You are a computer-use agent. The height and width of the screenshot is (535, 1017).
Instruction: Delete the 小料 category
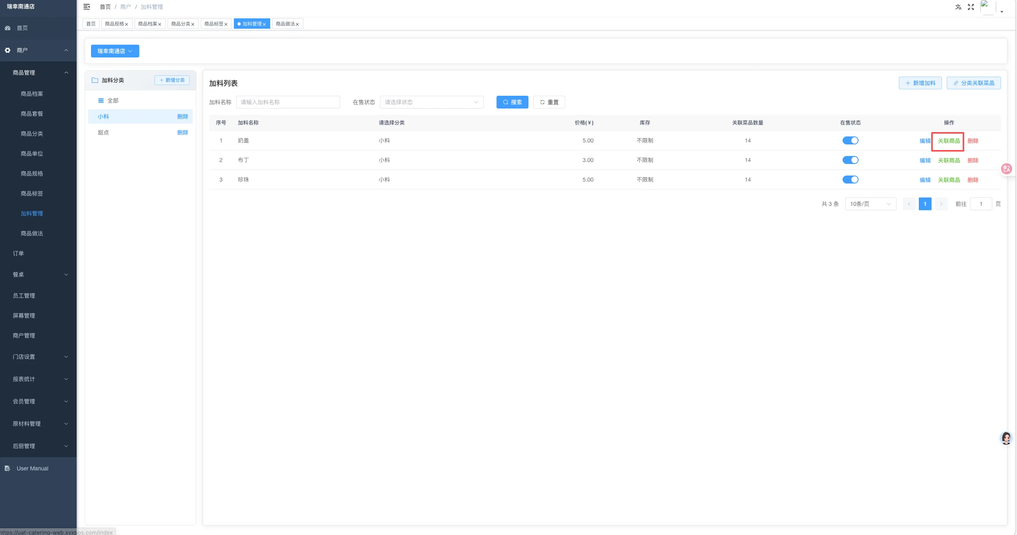(182, 116)
